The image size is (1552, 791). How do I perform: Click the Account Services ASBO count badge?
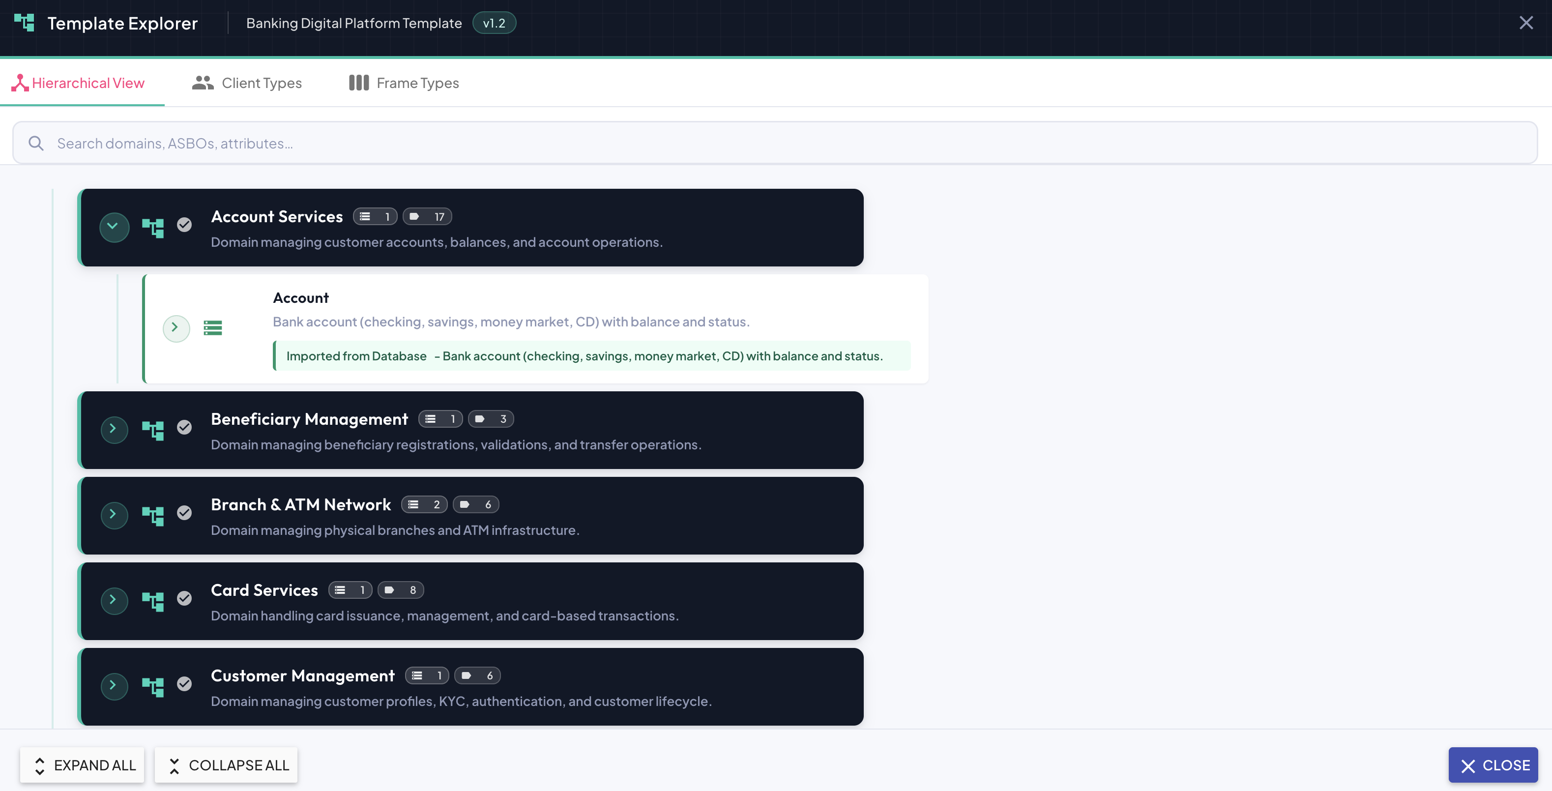click(x=375, y=217)
